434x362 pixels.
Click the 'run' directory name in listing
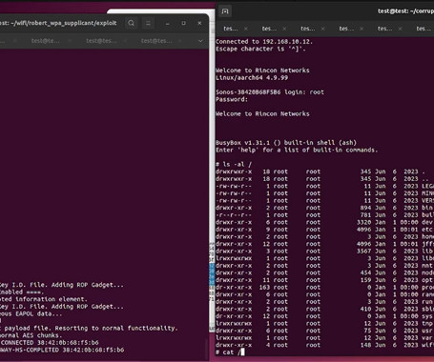[427, 302]
